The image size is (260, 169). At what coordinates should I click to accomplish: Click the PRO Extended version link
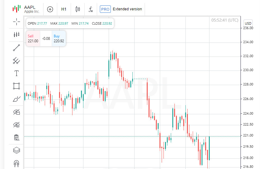tap(121, 9)
